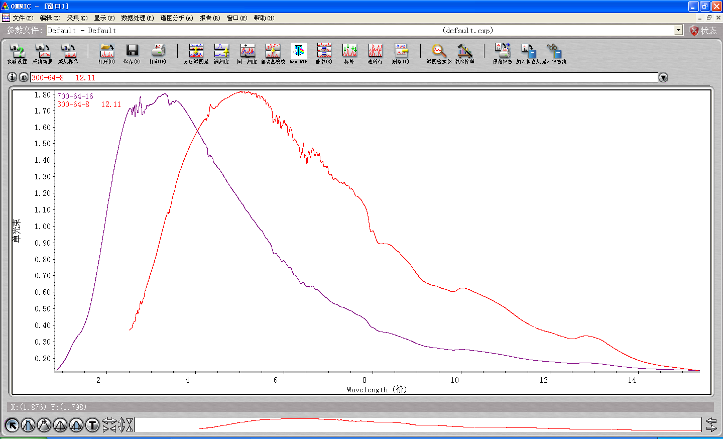
Task: Click the find peaks (标峰) icon
Action: 349,54
